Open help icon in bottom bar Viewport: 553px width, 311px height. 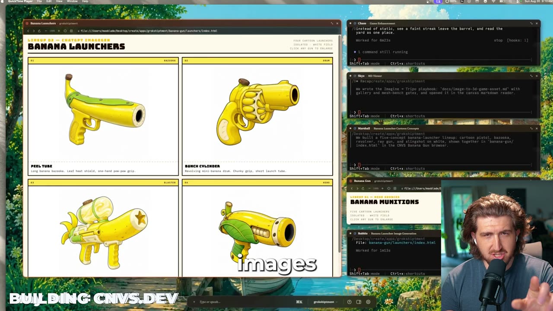(x=350, y=302)
